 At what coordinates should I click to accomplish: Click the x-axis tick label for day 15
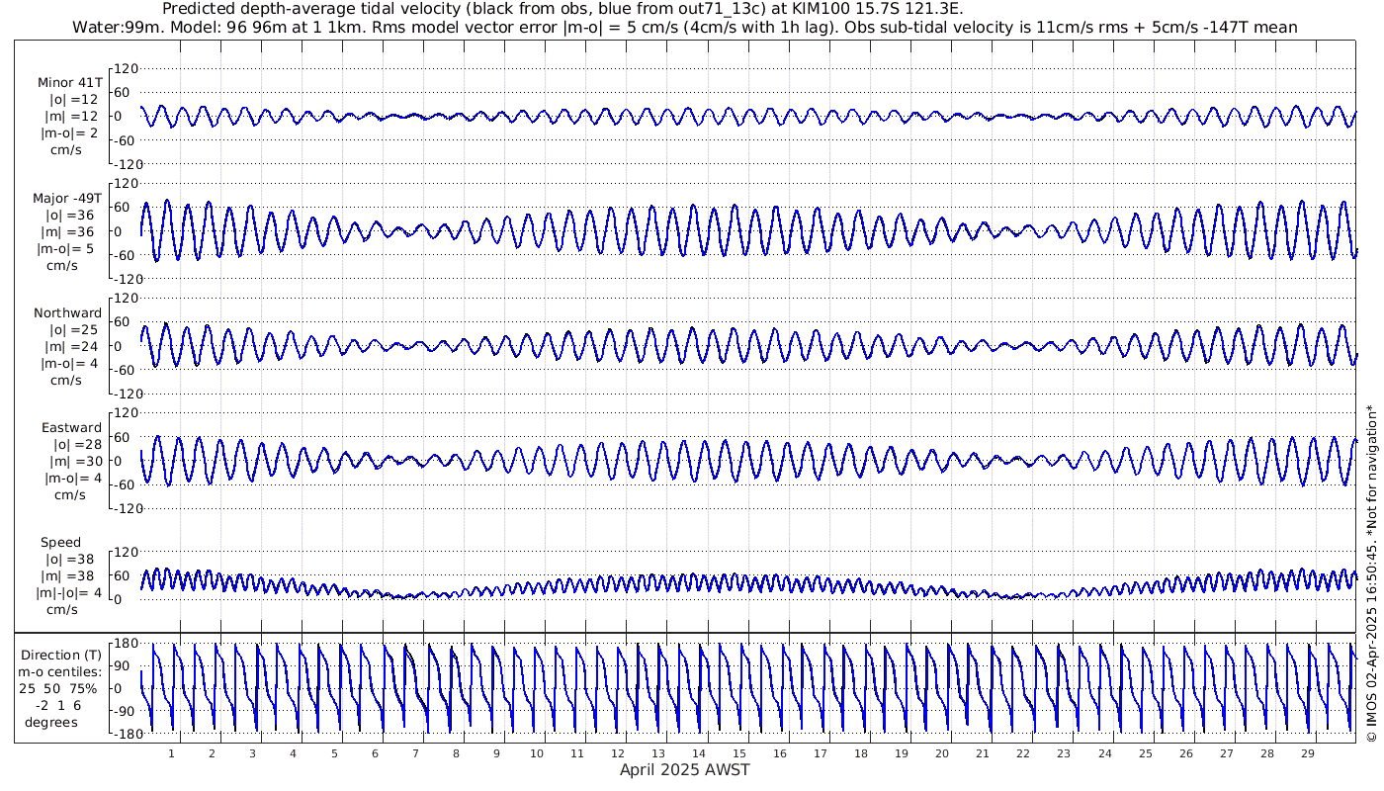738,752
